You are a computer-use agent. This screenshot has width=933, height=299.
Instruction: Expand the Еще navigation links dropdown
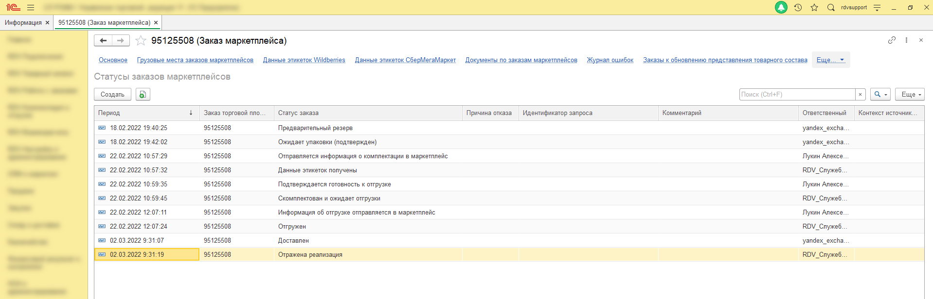click(830, 60)
